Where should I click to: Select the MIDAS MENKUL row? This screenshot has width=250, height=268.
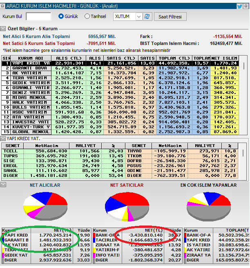(120, 98)
